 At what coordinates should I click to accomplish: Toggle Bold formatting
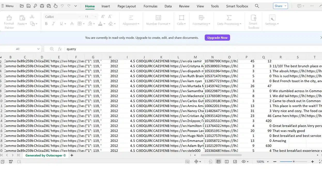tap(46, 24)
